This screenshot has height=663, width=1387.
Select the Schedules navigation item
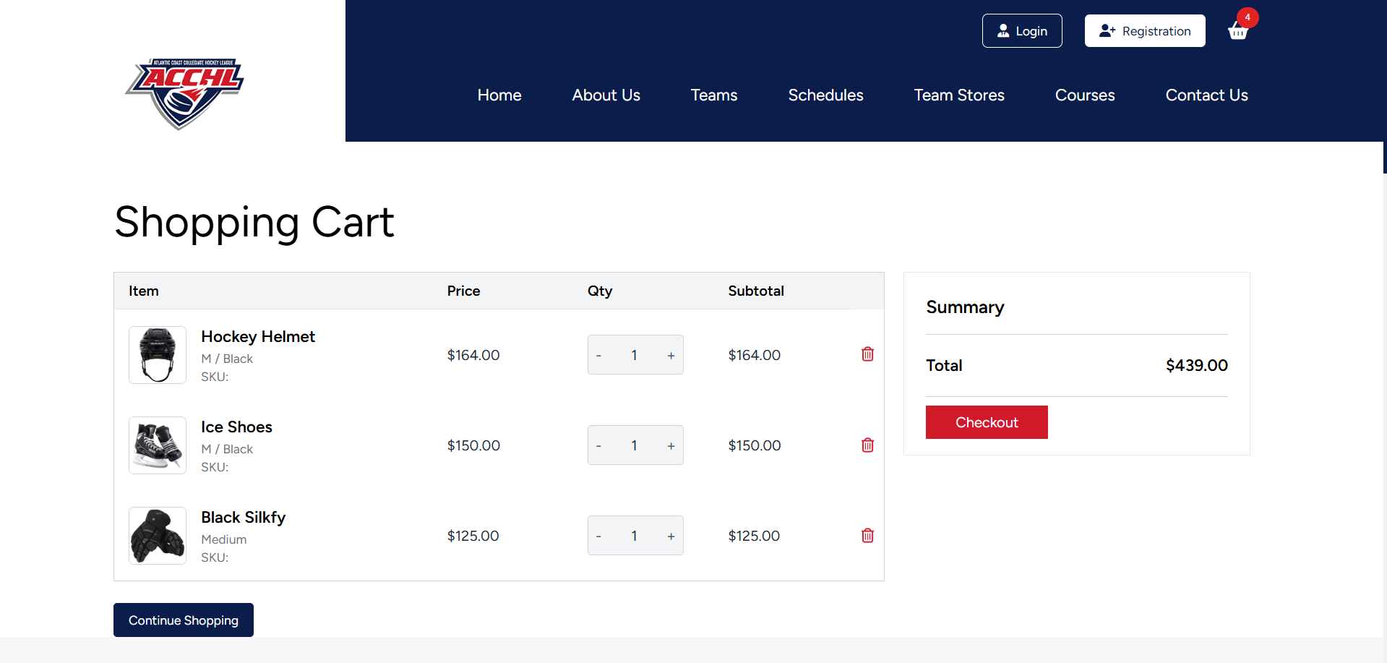tap(825, 95)
